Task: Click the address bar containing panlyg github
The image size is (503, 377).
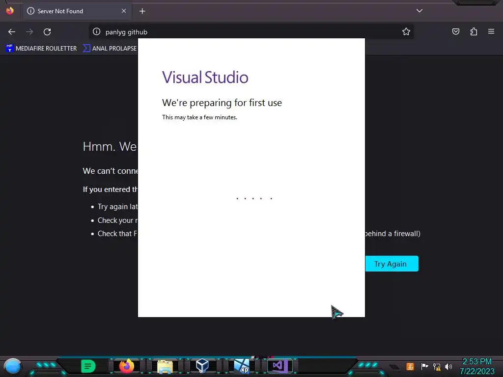Action: (x=250, y=32)
